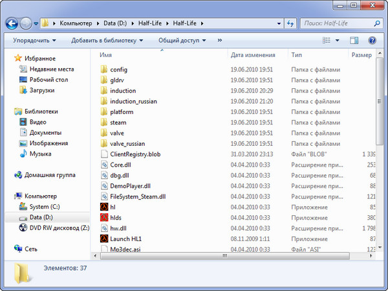Click the Back navigation arrow button
The image size is (388, 291).
click(x=12, y=23)
